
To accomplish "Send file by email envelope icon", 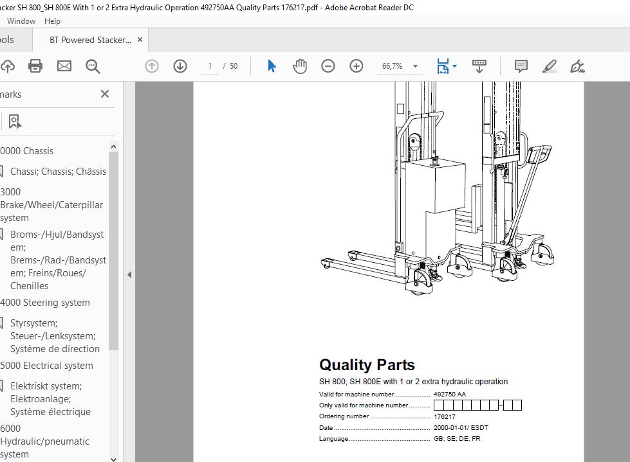I will (64, 66).
